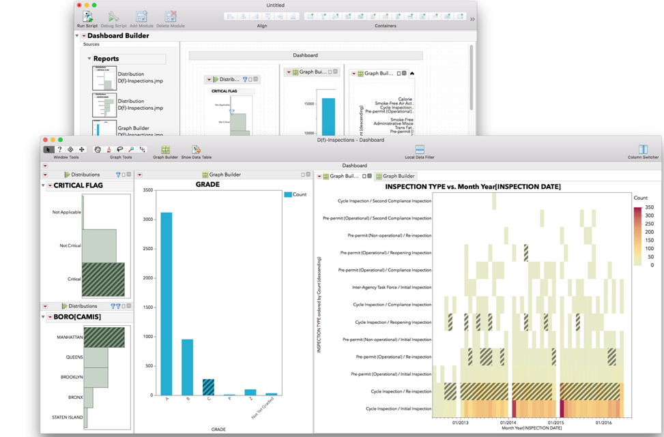Open the red triangle menu under Window Tools
664x437 pixels.
tap(45, 166)
